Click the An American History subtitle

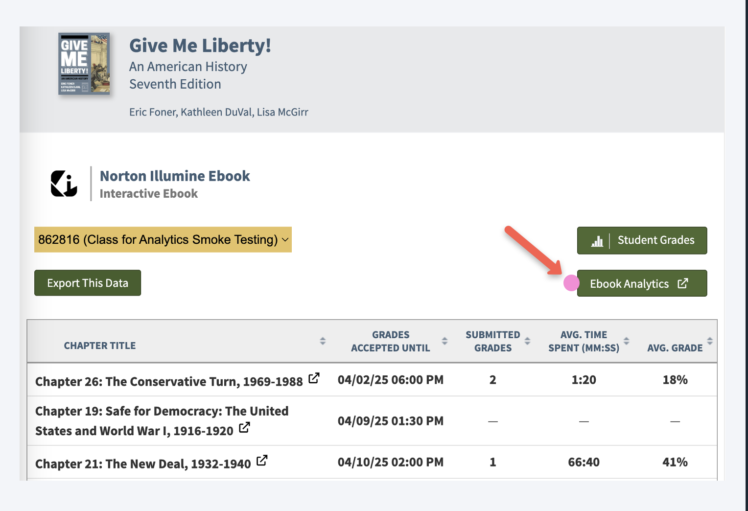click(188, 67)
